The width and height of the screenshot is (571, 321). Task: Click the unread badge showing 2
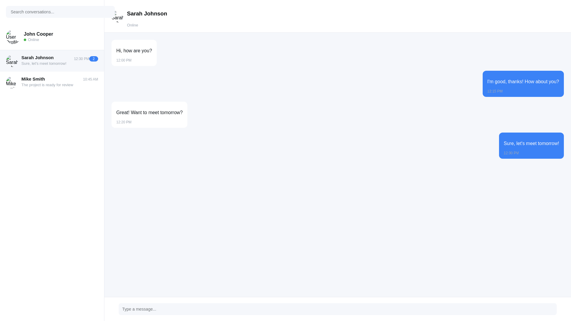tap(94, 59)
